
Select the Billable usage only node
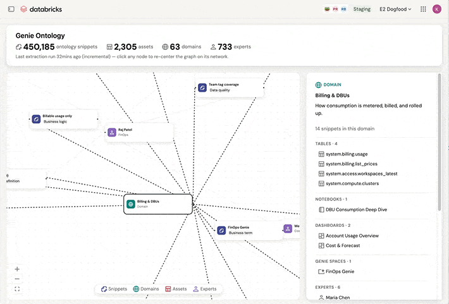coord(64,119)
